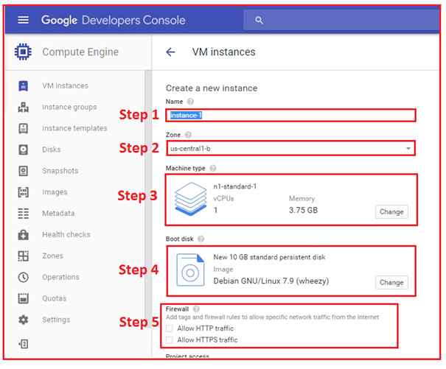
Task: Click the machine type stack icon
Action: pyautogui.click(x=190, y=199)
